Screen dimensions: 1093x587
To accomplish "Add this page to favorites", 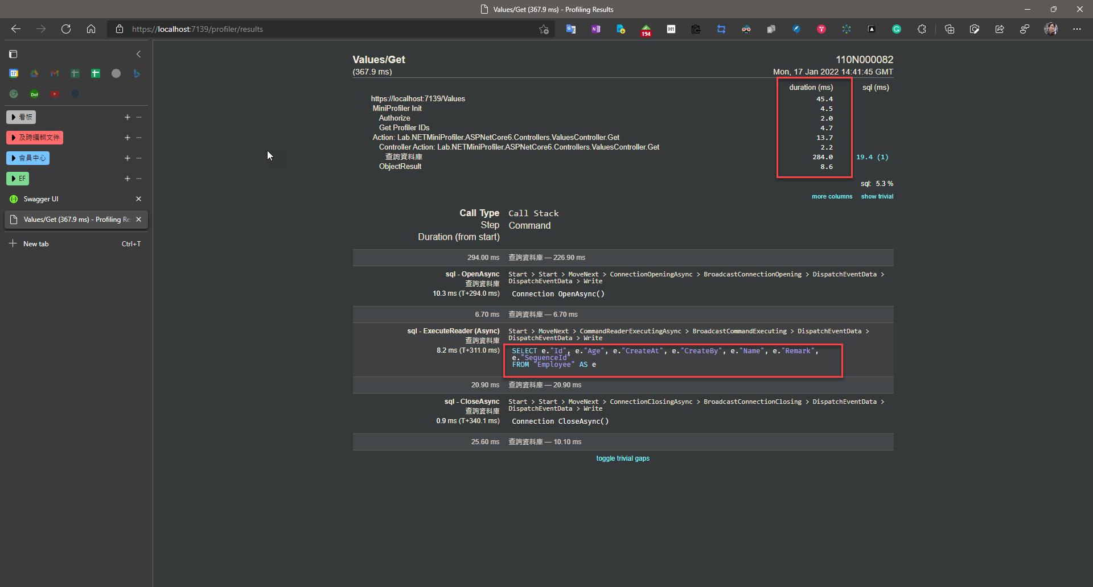I will coord(544,30).
